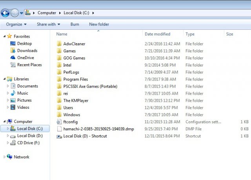Click the 7/14/2009 4:37 AM date cell
This screenshot has height=180, width=251.
click(x=161, y=72)
